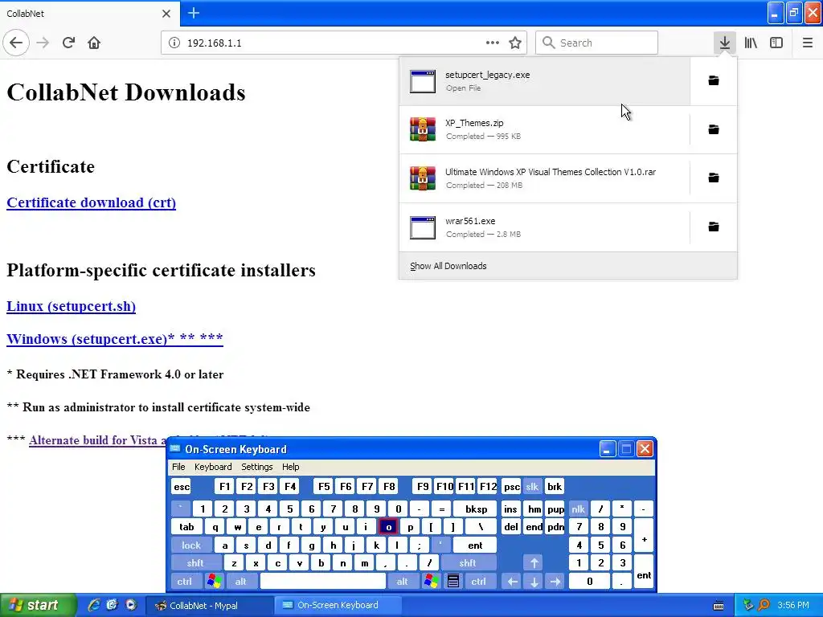Toggle the left shft key
This screenshot has width=823, height=617.
click(194, 563)
